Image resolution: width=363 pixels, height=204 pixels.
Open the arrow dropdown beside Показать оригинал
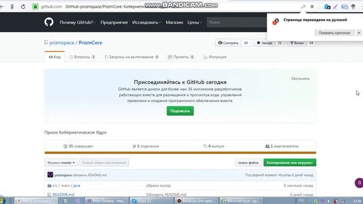click(358, 33)
